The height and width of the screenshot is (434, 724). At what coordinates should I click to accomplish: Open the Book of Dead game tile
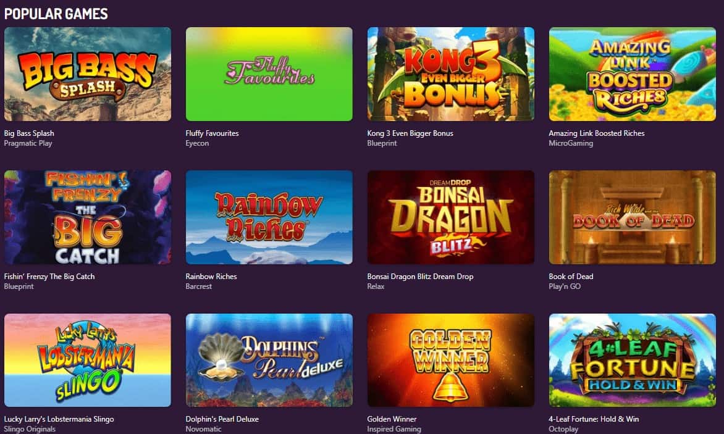(632, 217)
